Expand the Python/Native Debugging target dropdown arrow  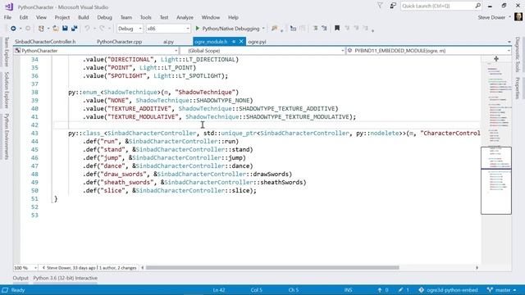[263, 29]
